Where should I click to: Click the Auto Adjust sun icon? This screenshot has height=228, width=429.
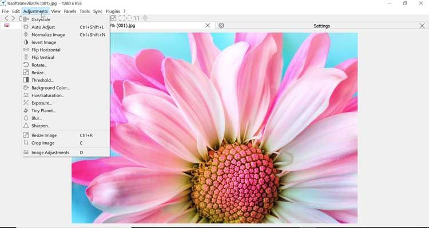26,27
